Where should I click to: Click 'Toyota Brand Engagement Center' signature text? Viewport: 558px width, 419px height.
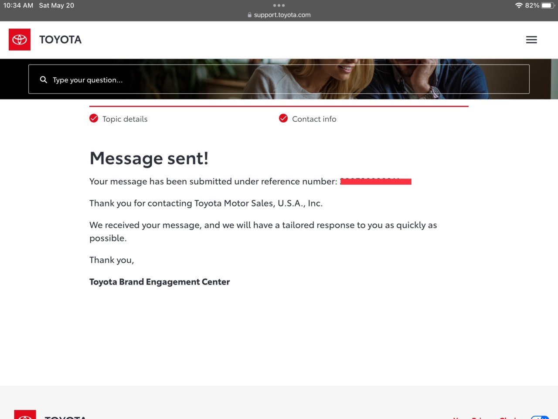click(x=160, y=282)
